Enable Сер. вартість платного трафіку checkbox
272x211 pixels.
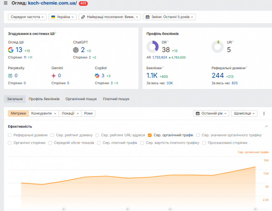(142, 143)
